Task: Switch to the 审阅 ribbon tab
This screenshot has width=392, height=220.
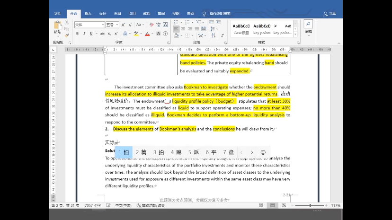Action: (x=161, y=14)
